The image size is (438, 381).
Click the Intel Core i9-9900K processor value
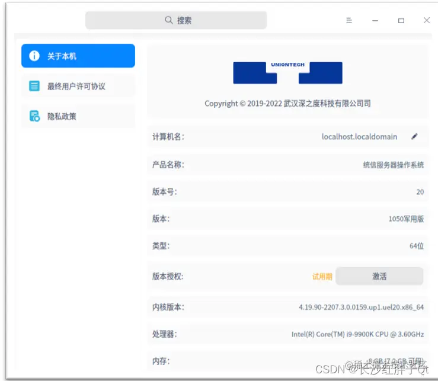click(x=357, y=334)
